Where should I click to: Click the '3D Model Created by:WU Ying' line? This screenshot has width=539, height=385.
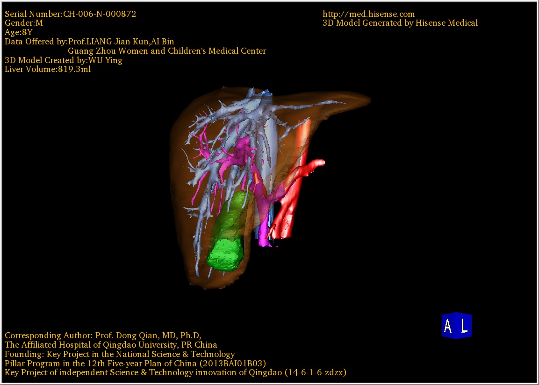tap(64, 60)
